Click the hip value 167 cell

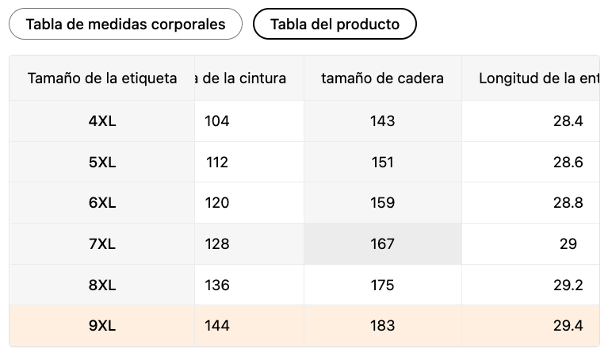(382, 244)
